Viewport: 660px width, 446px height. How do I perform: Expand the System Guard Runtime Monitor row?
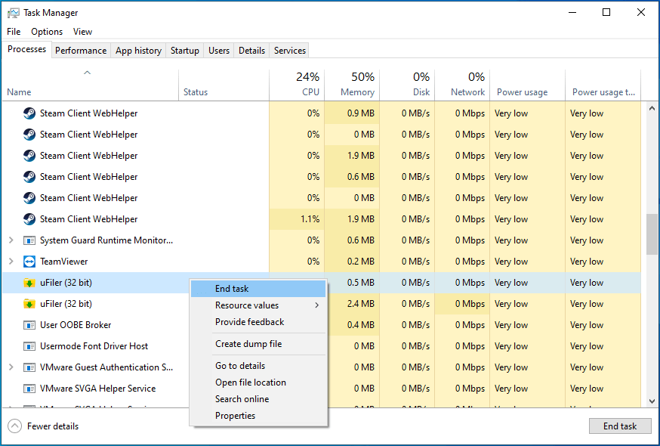click(11, 240)
